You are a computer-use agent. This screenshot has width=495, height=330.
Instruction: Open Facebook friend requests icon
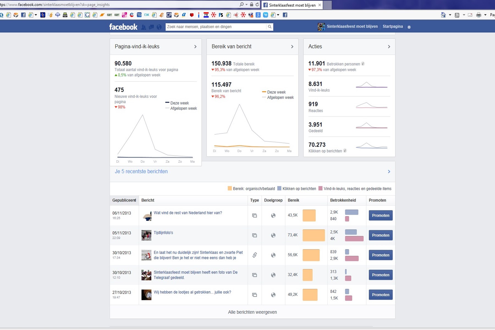[x=144, y=27]
